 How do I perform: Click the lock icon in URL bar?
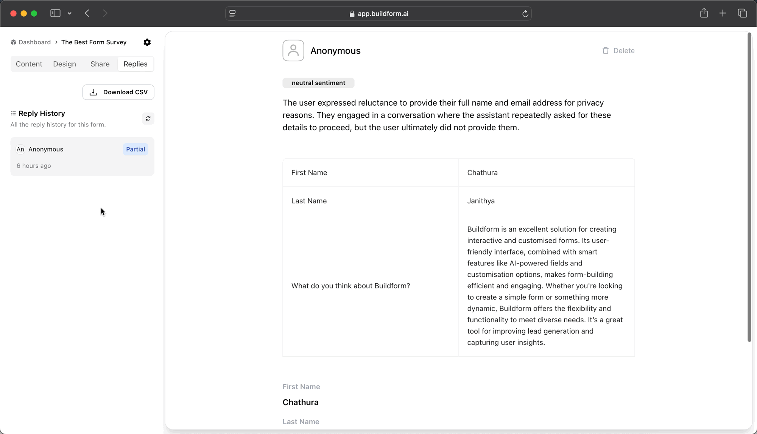352,14
